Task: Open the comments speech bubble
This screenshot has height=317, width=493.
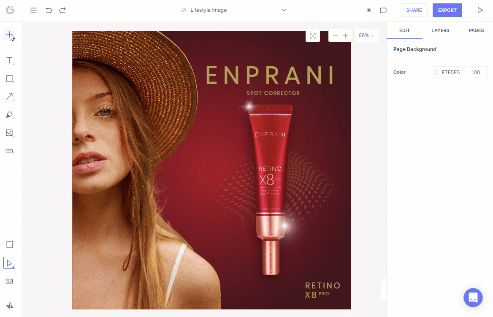Action: click(383, 11)
